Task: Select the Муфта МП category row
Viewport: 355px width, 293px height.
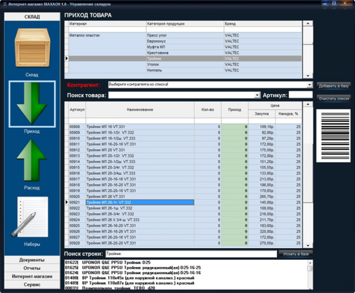Action: pyautogui.click(x=185, y=47)
